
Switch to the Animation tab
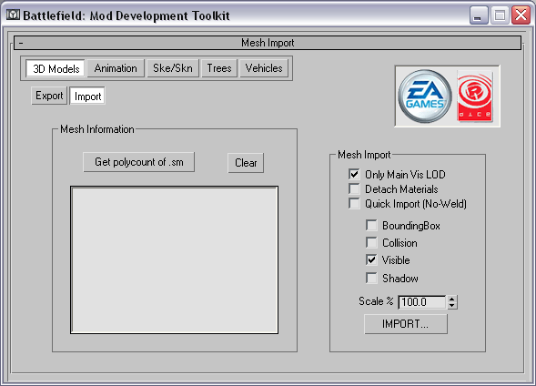(116, 68)
